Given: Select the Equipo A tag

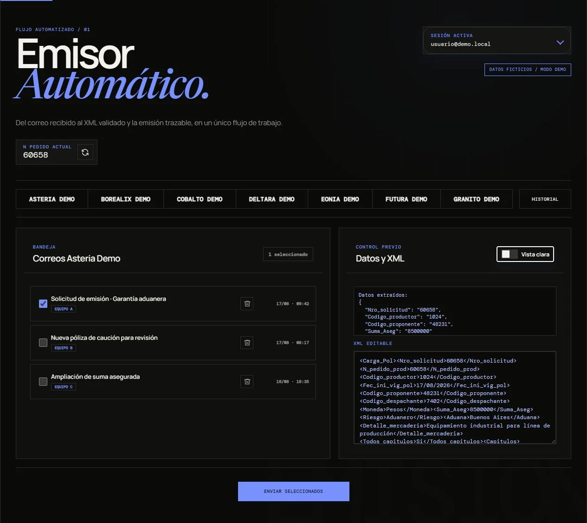Looking at the screenshot, I should [64, 309].
